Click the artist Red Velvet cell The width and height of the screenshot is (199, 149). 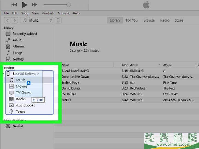[x=137, y=88]
